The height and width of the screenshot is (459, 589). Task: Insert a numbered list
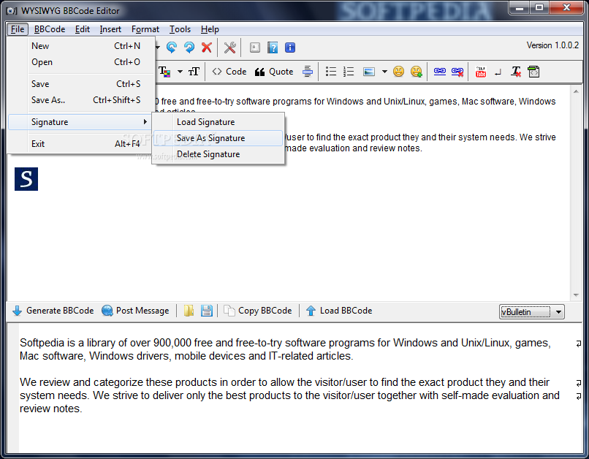349,72
